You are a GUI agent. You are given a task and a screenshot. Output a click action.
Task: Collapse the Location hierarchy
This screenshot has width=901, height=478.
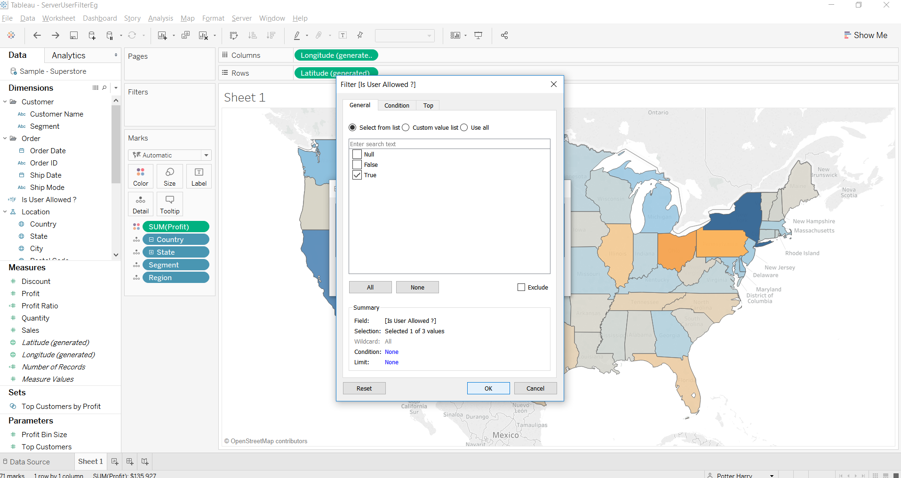click(5, 212)
